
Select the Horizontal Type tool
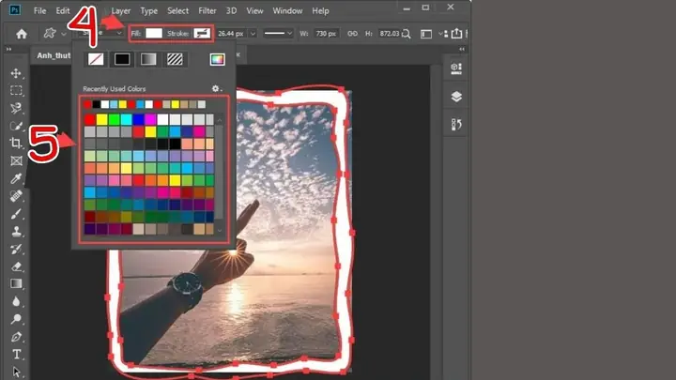[x=16, y=354]
